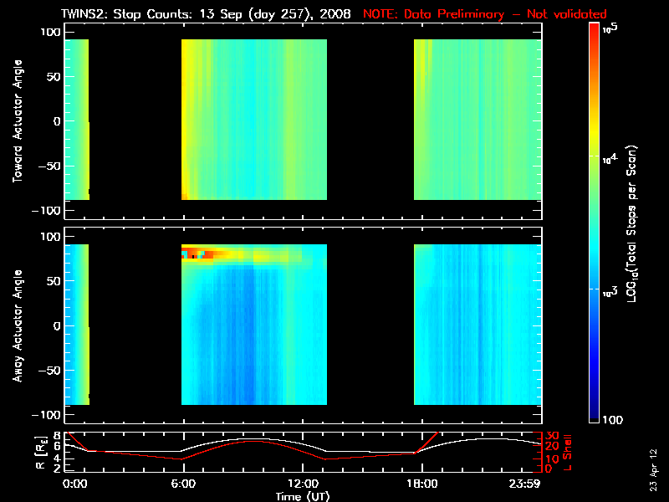Viewport: 669px width, 502px height.
Task: Click the red hot spot in the Away panel
Action: point(197,252)
